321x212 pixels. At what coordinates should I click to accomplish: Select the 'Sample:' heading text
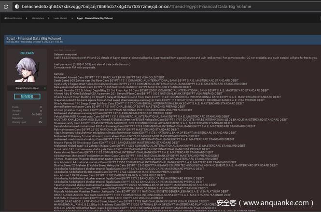59,74
